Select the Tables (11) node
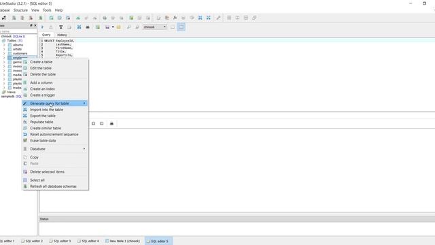This screenshot has height=245, width=435. (14, 41)
